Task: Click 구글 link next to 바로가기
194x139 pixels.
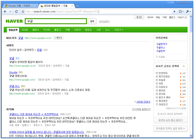Action: pos(21,38)
